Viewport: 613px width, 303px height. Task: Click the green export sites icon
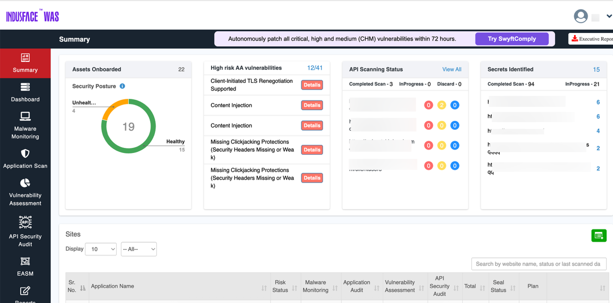click(x=599, y=235)
